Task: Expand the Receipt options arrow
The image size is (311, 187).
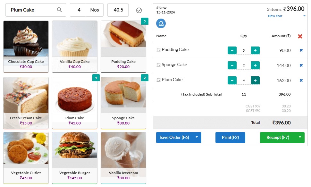Action: tap(300, 137)
